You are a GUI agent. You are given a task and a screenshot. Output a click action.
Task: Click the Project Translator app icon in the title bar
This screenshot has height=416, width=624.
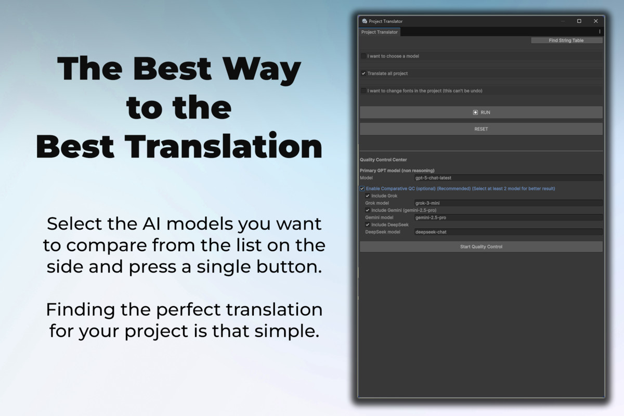pos(365,21)
